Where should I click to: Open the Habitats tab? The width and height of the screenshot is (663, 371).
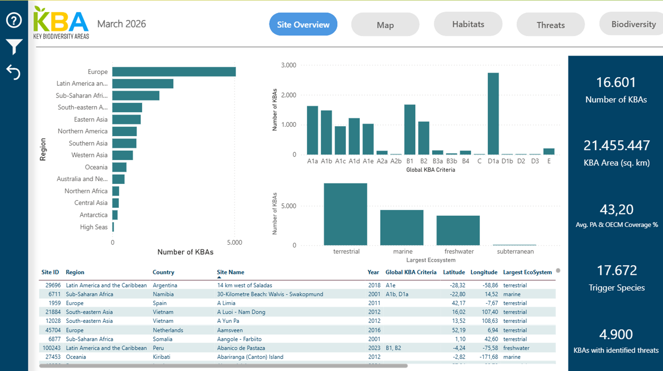[x=468, y=25]
